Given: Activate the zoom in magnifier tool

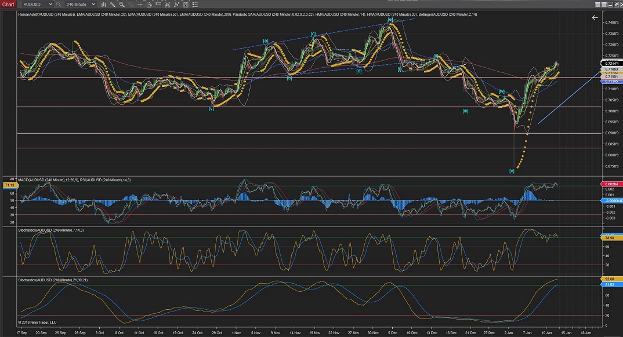Looking at the screenshot, I should coord(122,5).
